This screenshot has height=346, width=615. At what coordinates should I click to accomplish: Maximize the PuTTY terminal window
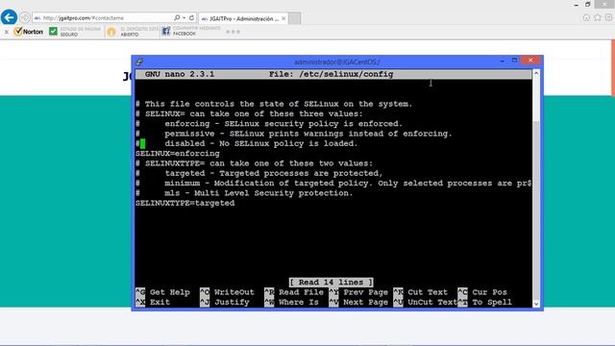[515, 60]
